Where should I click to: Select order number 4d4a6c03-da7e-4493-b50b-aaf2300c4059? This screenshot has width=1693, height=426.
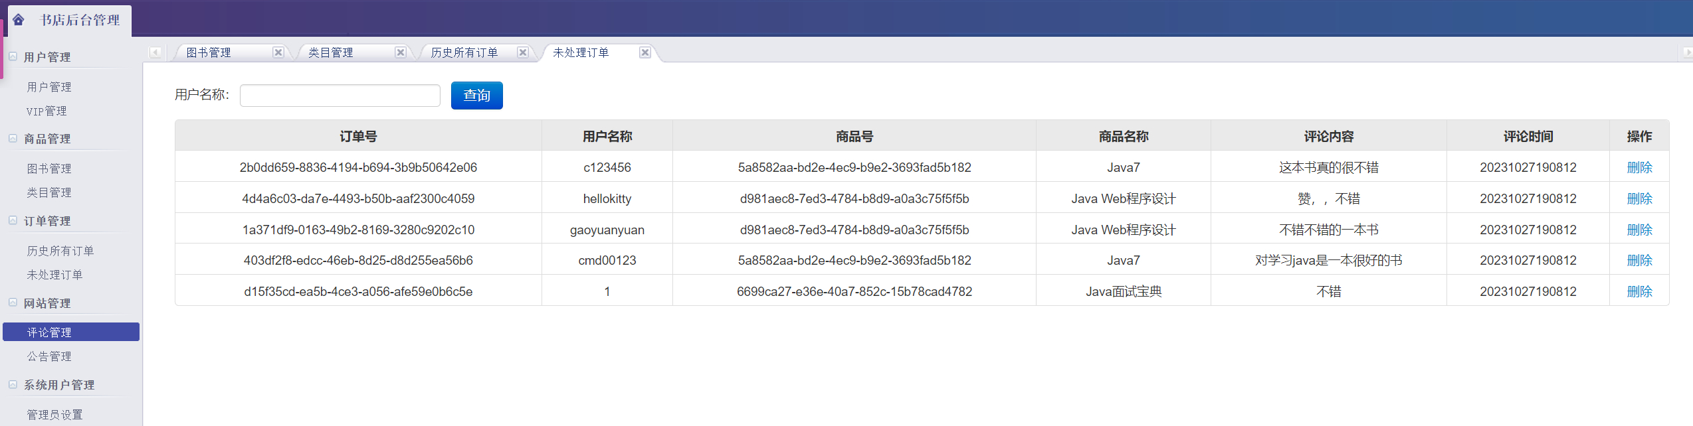coord(358,198)
